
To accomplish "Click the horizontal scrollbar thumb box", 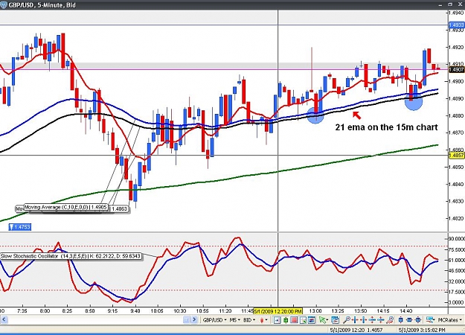I will 186,319.
